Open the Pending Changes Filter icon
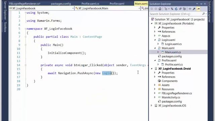Viewport: 215px width, 121px height. (x=166, y=9)
